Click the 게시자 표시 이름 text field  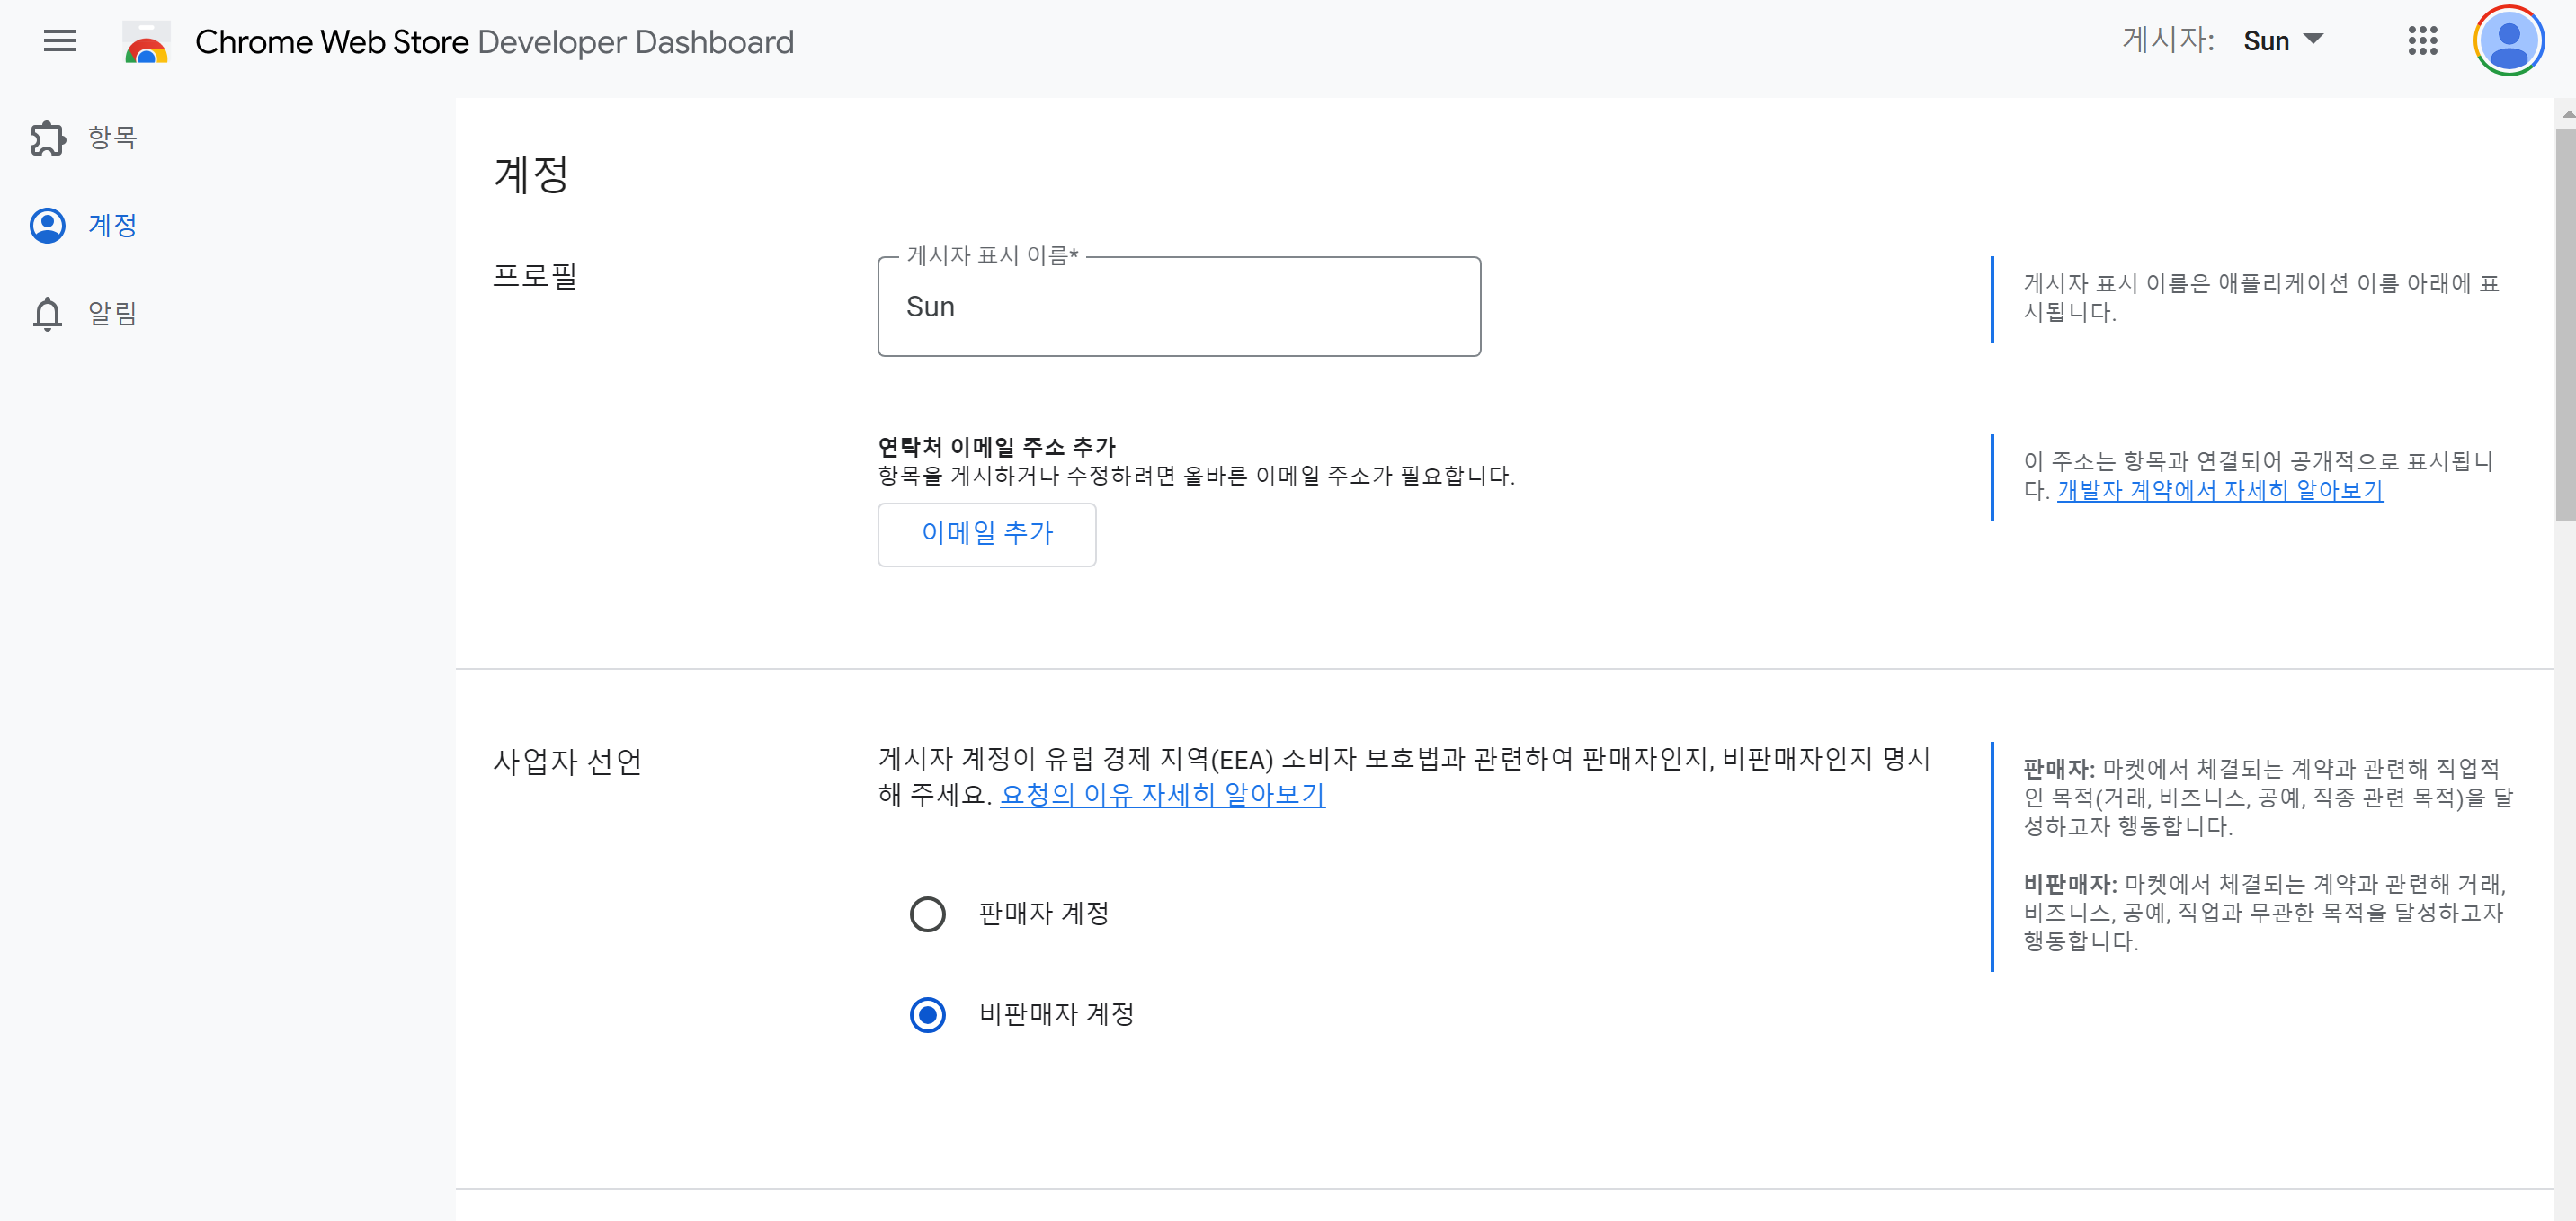click(1178, 307)
